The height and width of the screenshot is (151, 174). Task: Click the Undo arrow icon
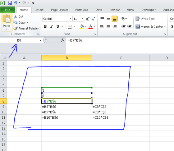pos(16,3)
